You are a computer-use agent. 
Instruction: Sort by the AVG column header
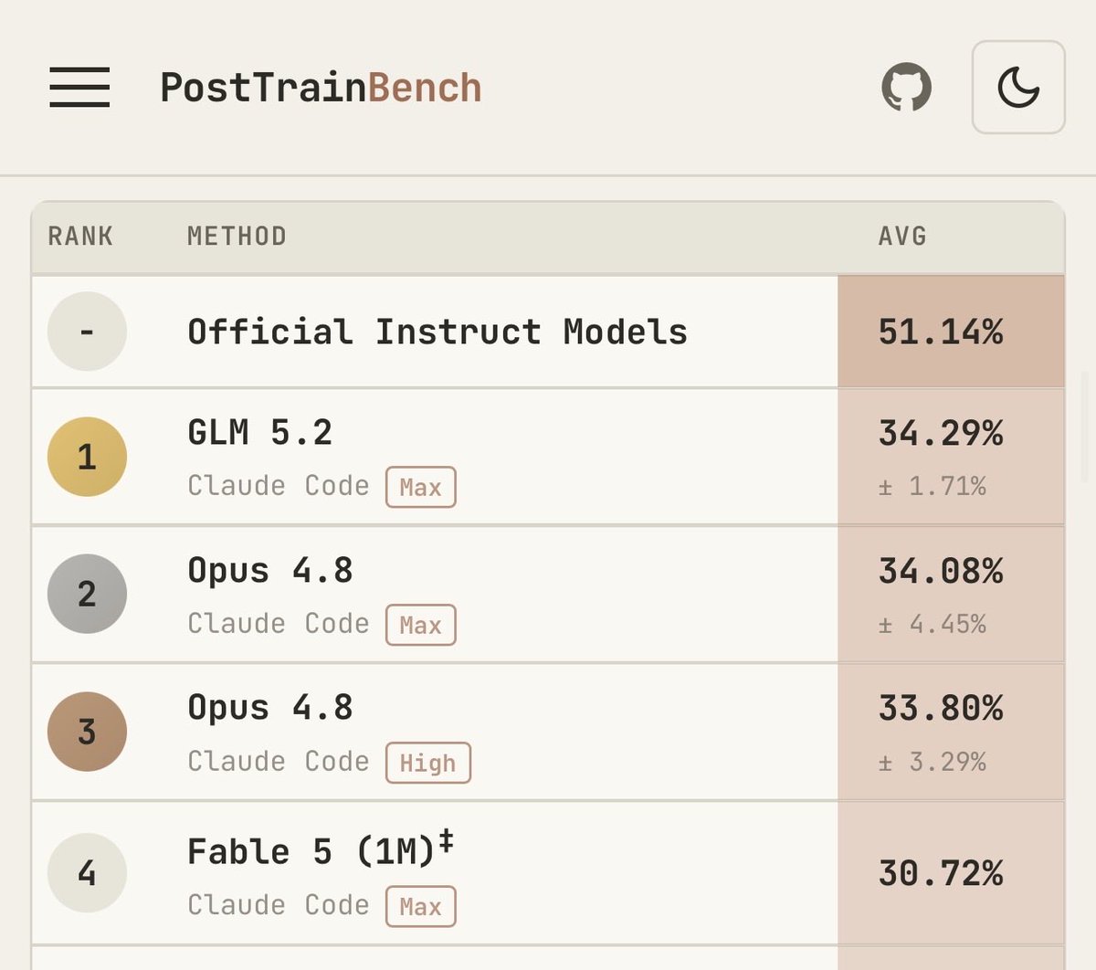click(902, 237)
